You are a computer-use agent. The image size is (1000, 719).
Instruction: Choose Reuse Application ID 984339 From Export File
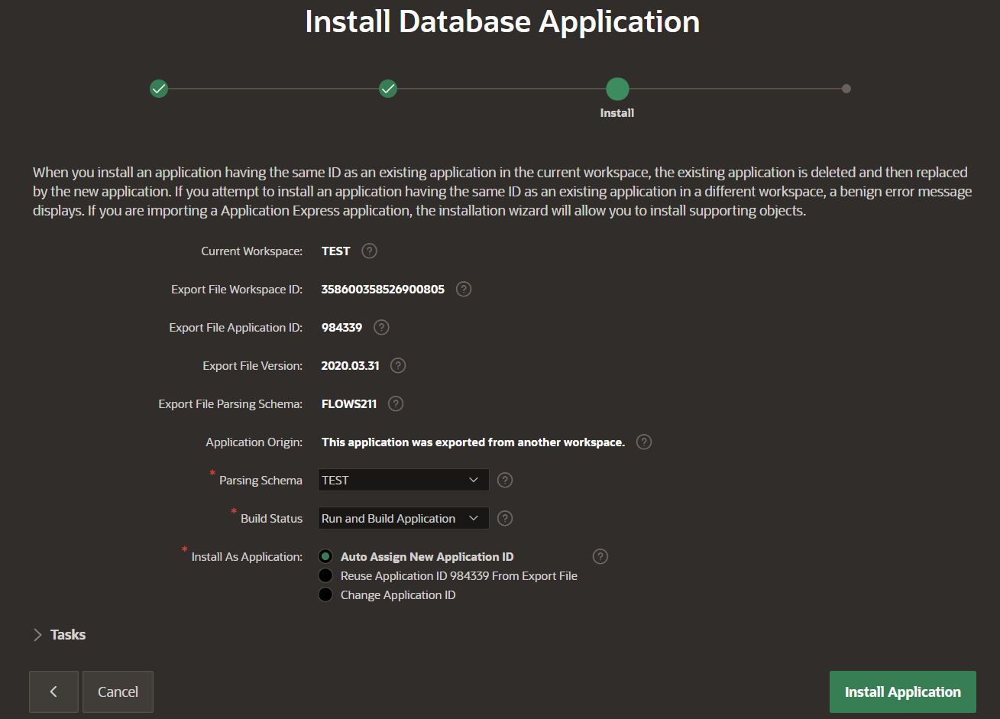pyautogui.click(x=325, y=576)
